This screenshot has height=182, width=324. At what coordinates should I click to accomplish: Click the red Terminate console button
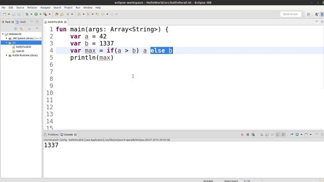click(x=242, y=134)
